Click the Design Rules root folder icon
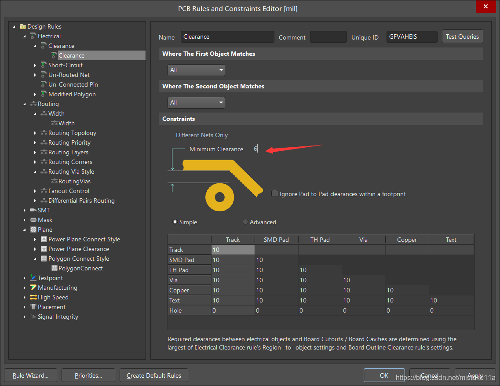The height and width of the screenshot is (386, 500). pyautogui.click(x=23, y=27)
